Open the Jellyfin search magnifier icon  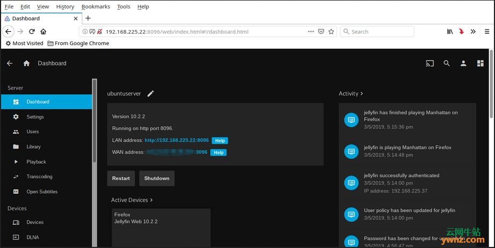[x=446, y=63]
